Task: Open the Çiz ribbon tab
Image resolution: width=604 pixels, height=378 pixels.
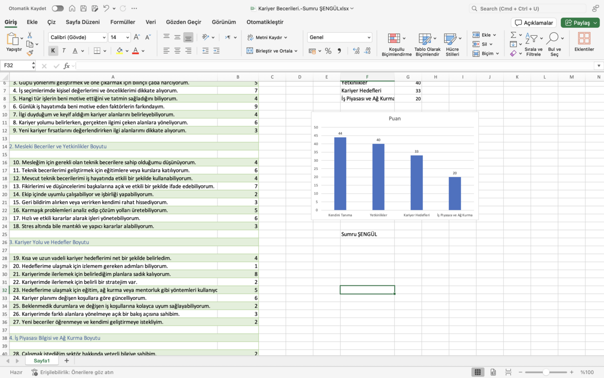Action: pos(51,22)
